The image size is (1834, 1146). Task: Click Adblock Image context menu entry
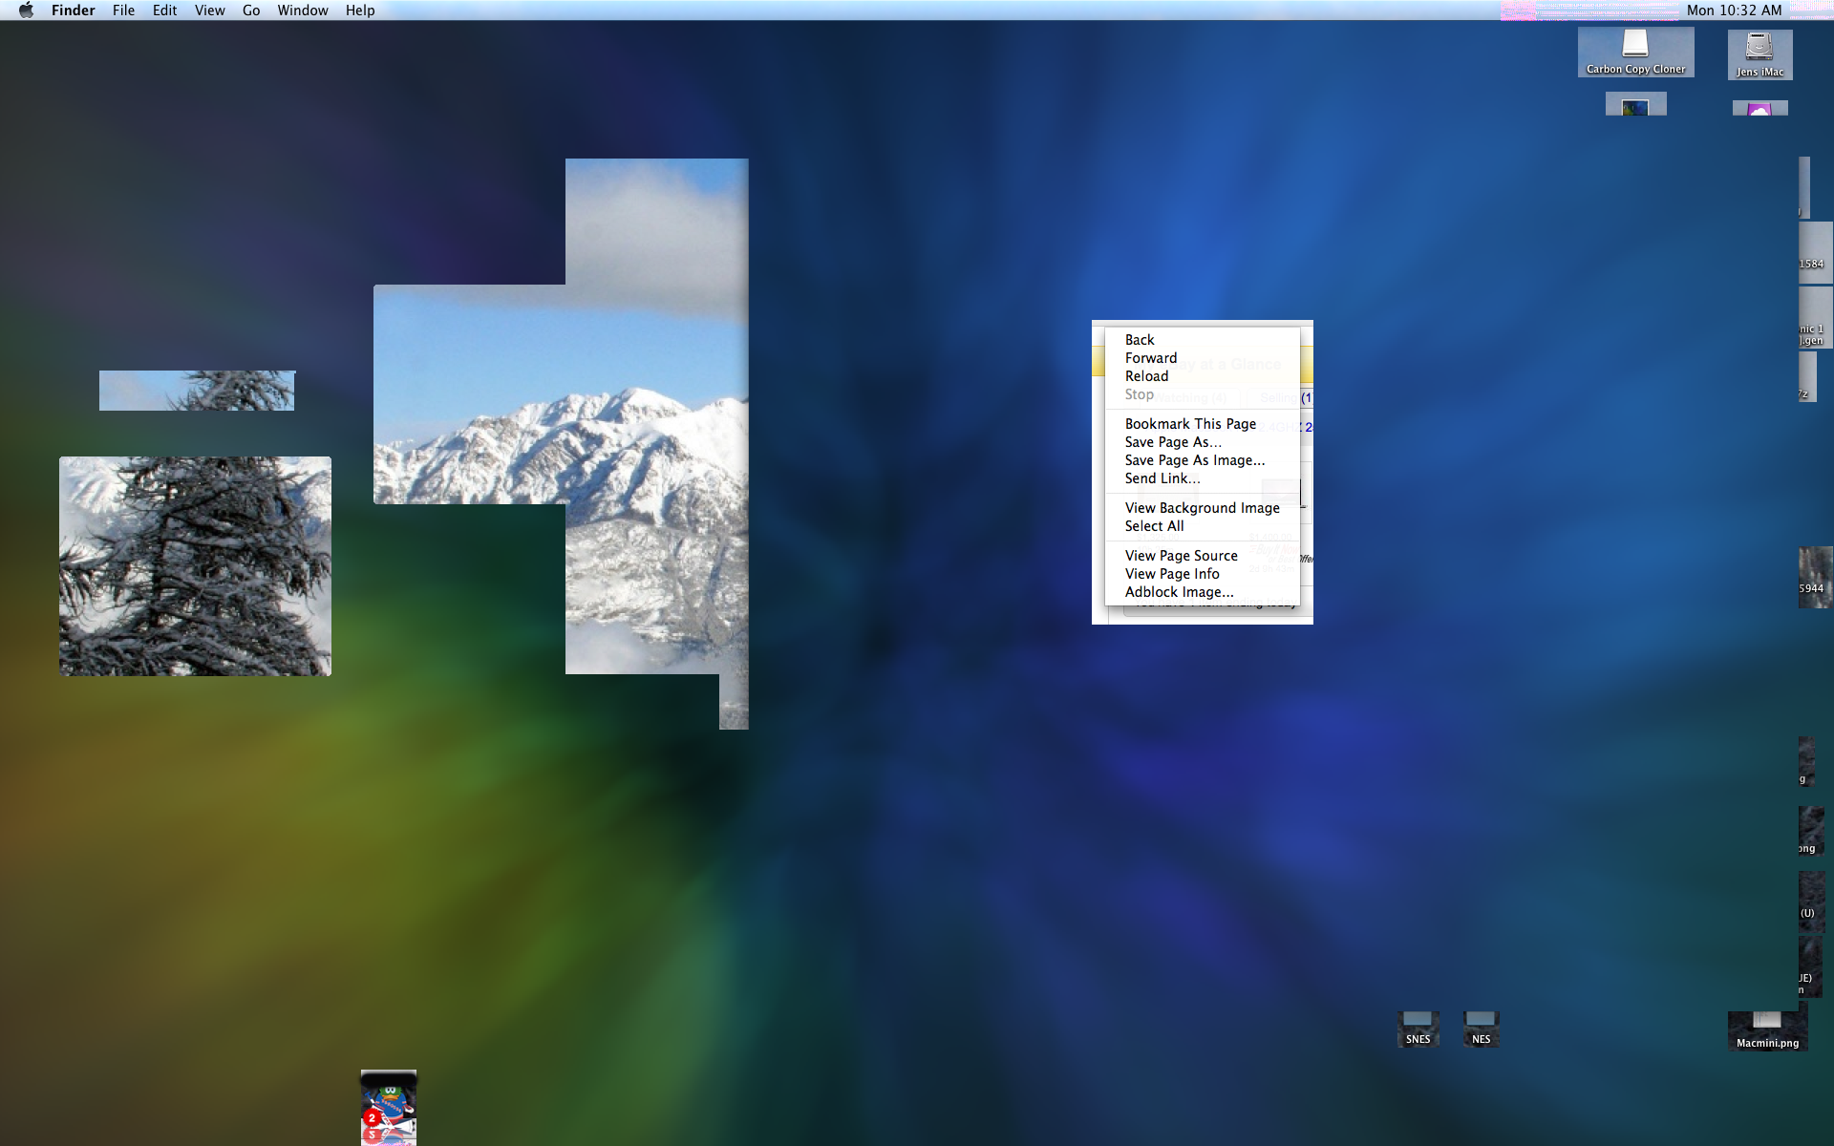(1179, 592)
